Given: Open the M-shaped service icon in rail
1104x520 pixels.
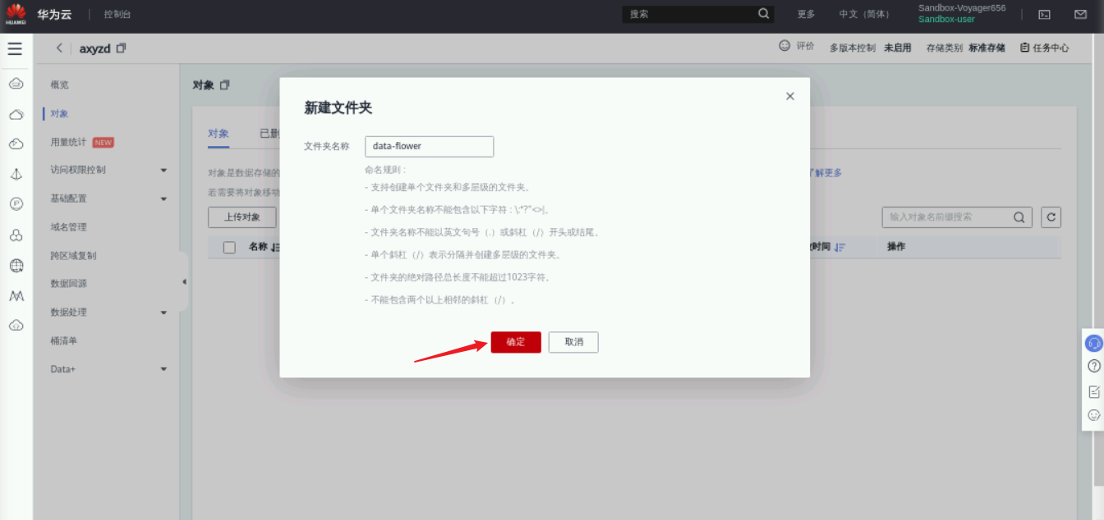Looking at the screenshot, I should click(16, 295).
